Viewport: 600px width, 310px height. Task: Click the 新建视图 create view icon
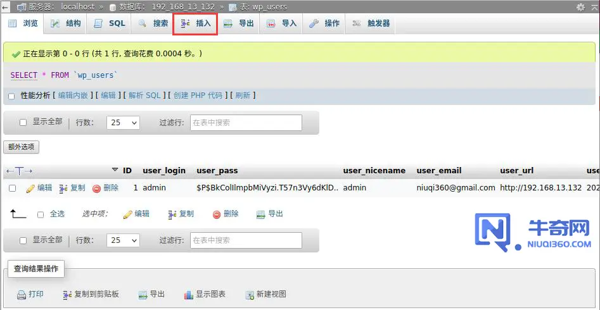250,295
